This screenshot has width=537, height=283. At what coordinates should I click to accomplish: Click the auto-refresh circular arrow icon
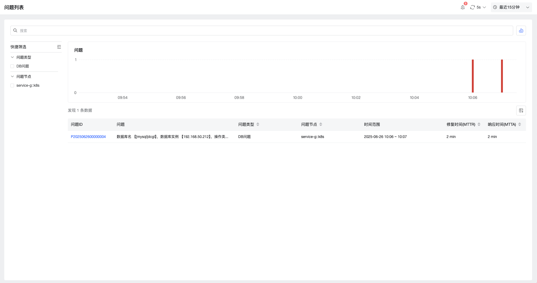click(x=473, y=7)
